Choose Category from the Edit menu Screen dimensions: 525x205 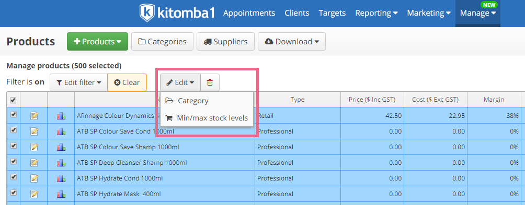pyautogui.click(x=206, y=101)
